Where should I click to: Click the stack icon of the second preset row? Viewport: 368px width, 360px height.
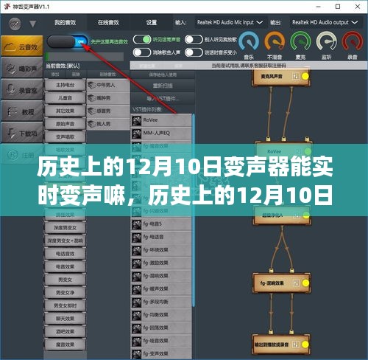click(x=92, y=98)
